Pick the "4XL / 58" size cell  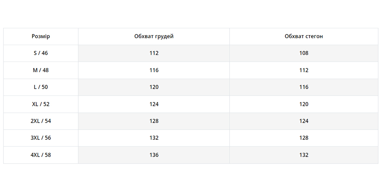tap(41, 155)
